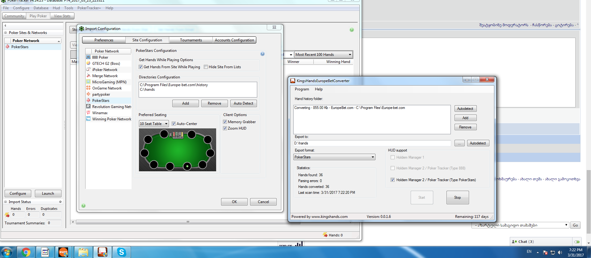Open the 10 Seat Table dropdown
Screen dimensions: 591x258
point(153,124)
